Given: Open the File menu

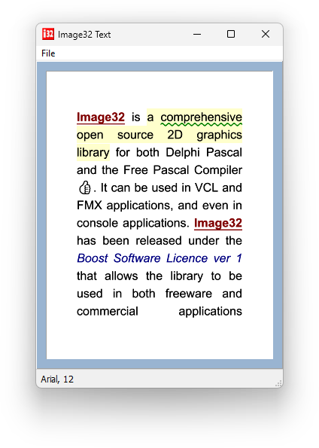Looking at the screenshot, I should 48,53.
